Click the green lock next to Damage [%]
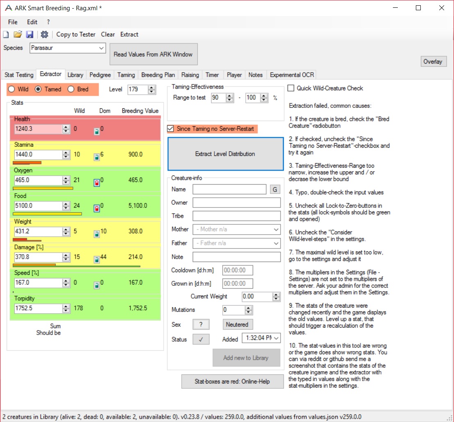Viewport: 454px width, 422px height. [x=97, y=260]
